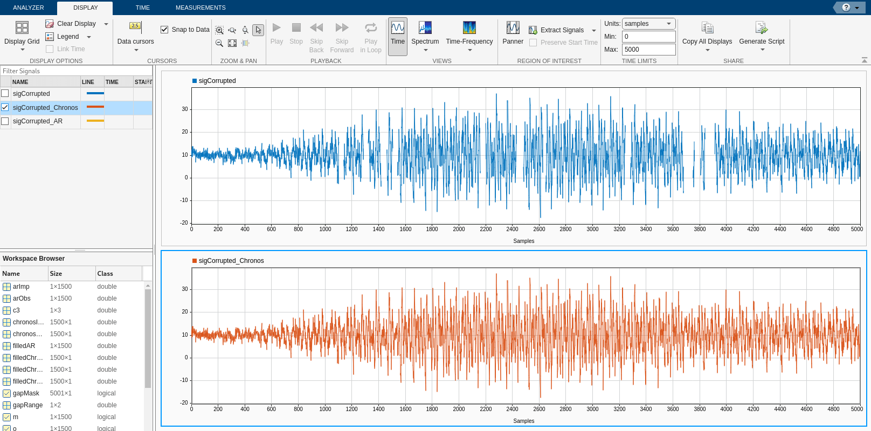Click the Max time limit field
This screenshot has width=871, height=431.
(649, 50)
